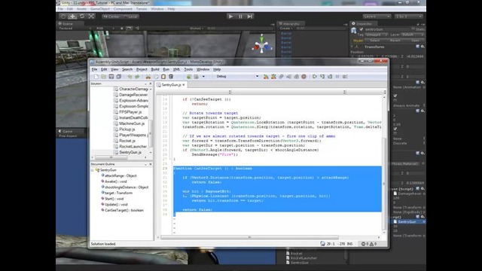Open the MonoDevelop Search menu
Viewport: 482px width, 271px height.
pos(127,69)
